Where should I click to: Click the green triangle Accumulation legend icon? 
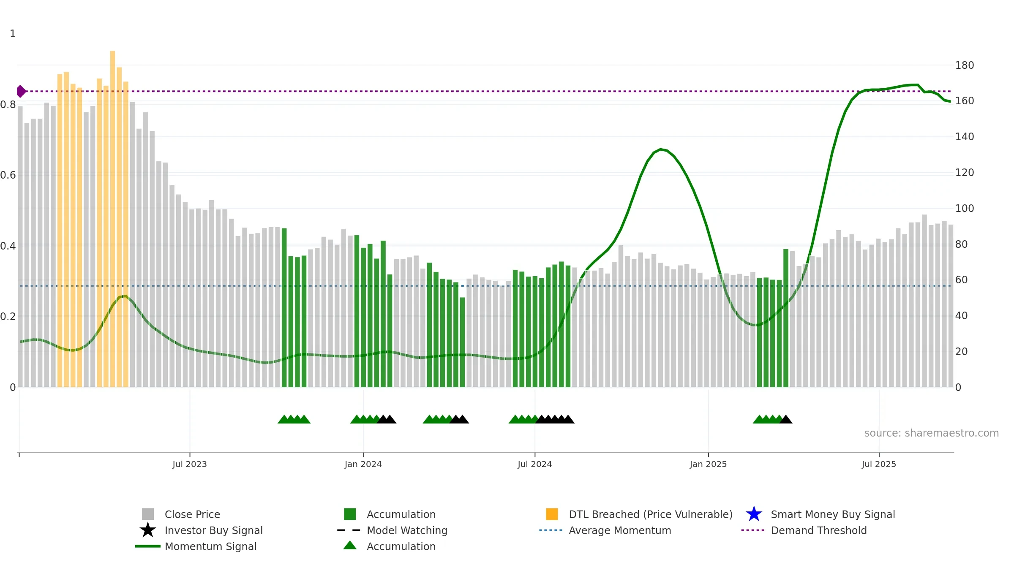tap(350, 545)
